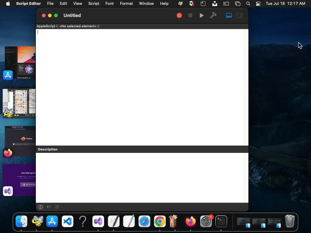Click the question mark Dock icon
Image resolution: width=311 pixels, height=233 pixels.
point(83,221)
